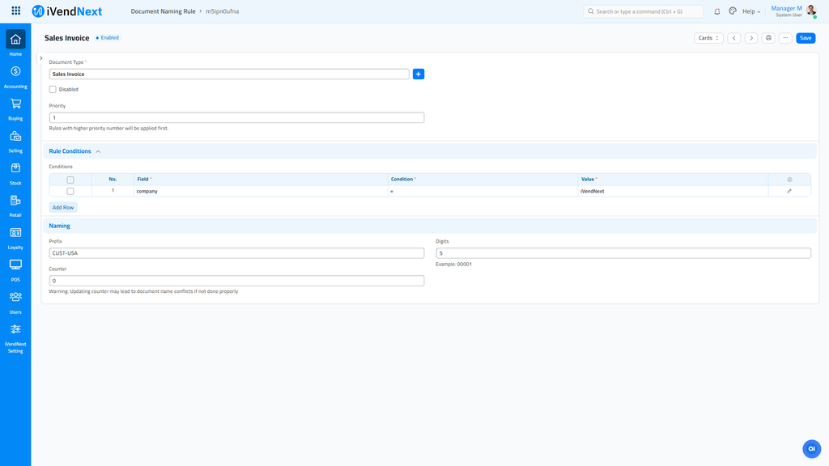
Task: Open the Stock module in sidebar
Action: pyautogui.click(x=15, y=169)
